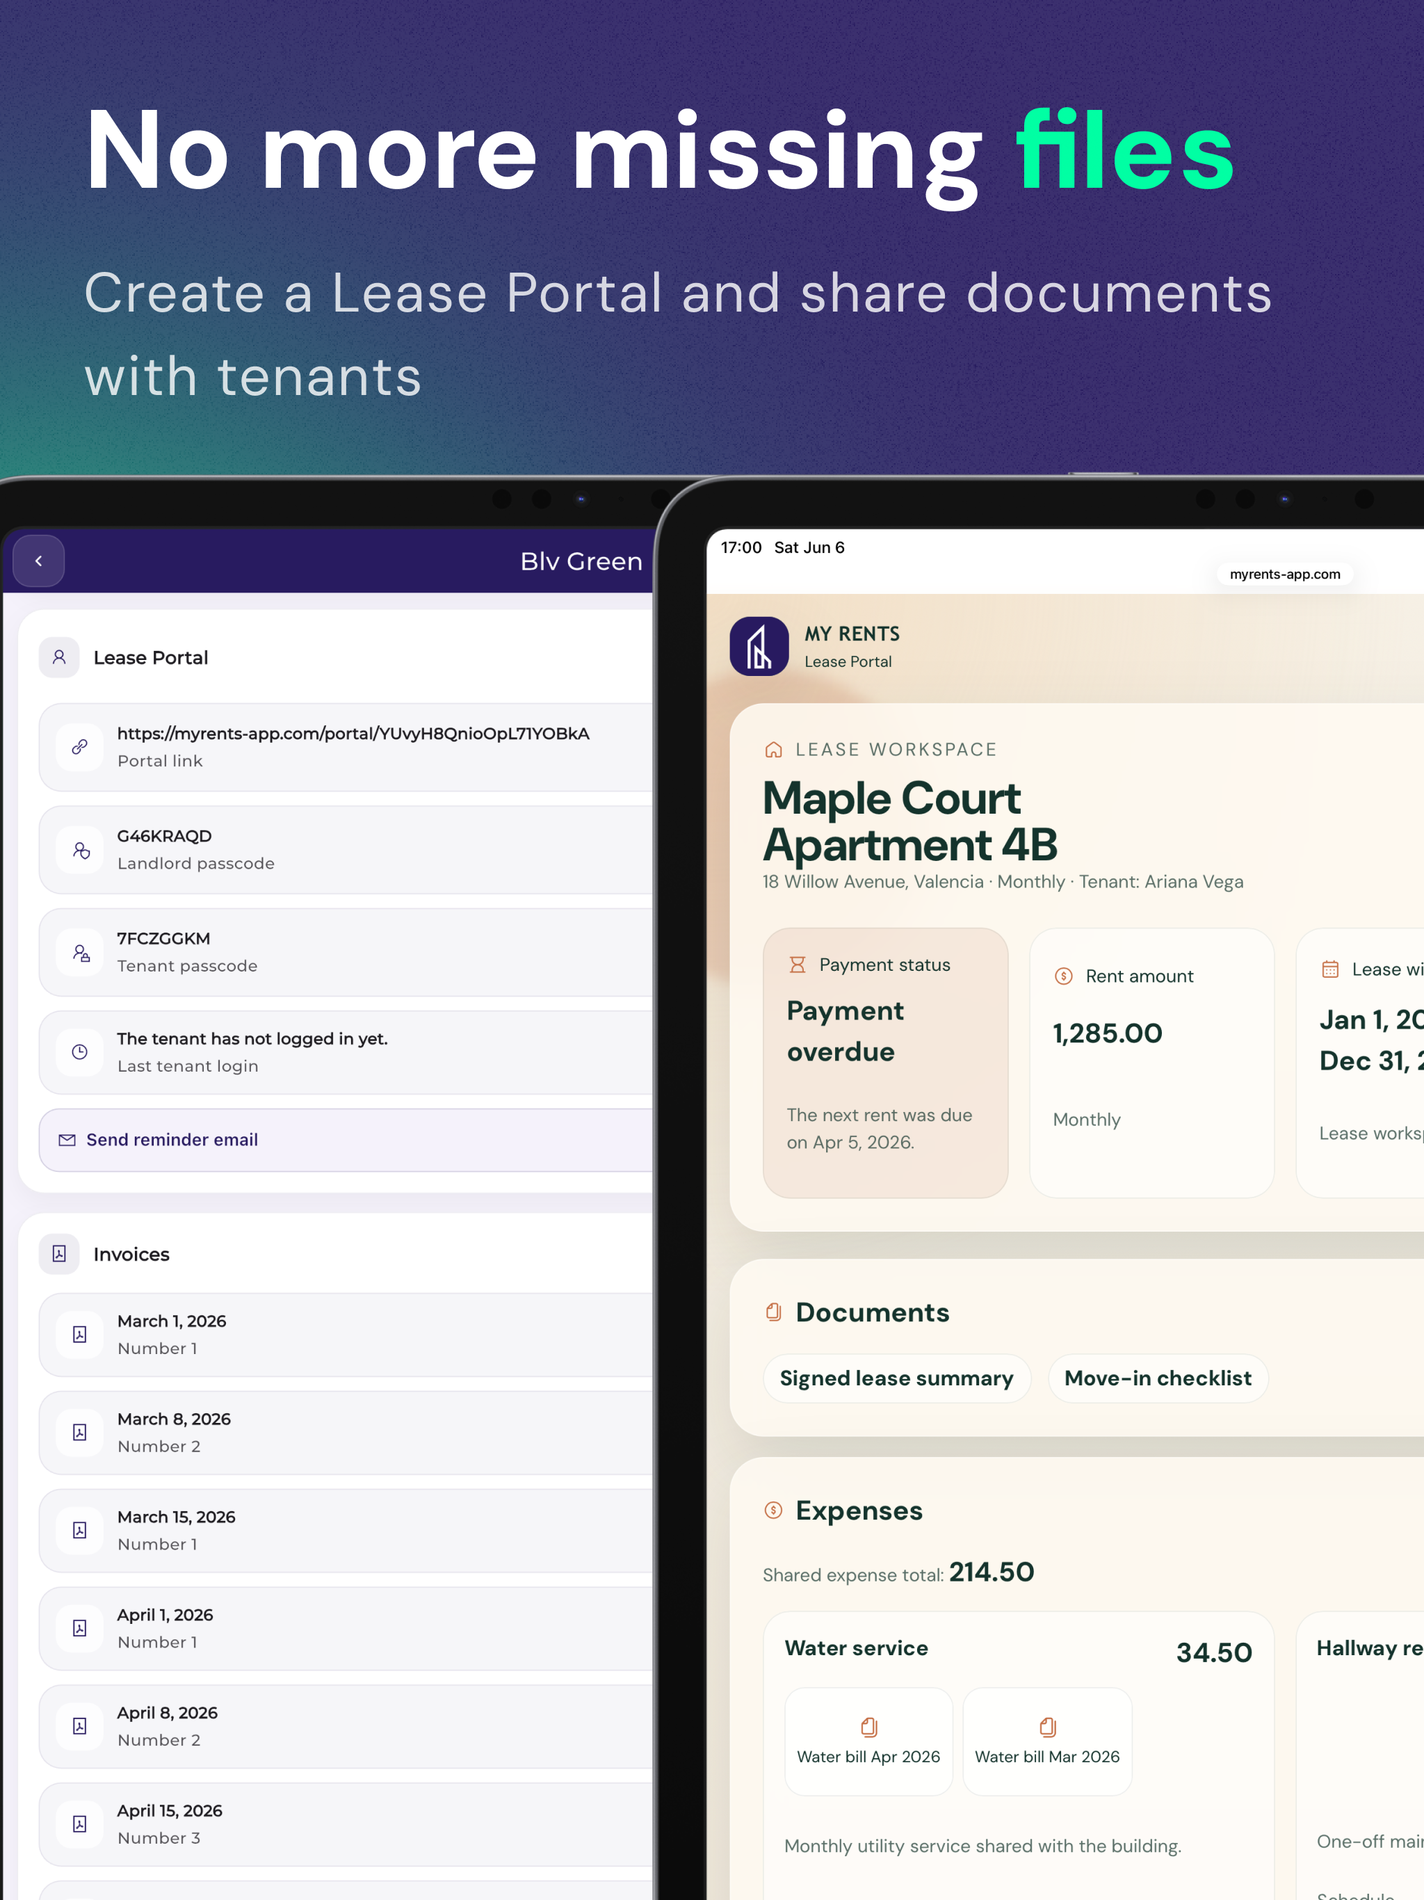The width and height of the screenshot is (1424, 1900).
Task: Click the shared expense total 214.50
Action: [991, 1572]
